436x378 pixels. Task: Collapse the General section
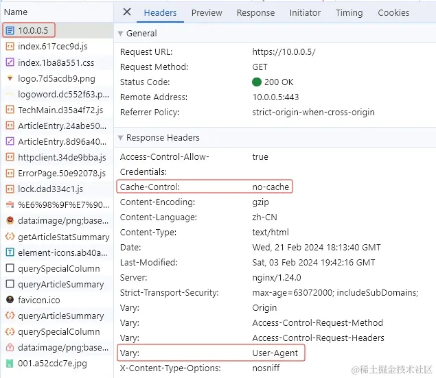(121, 34)
